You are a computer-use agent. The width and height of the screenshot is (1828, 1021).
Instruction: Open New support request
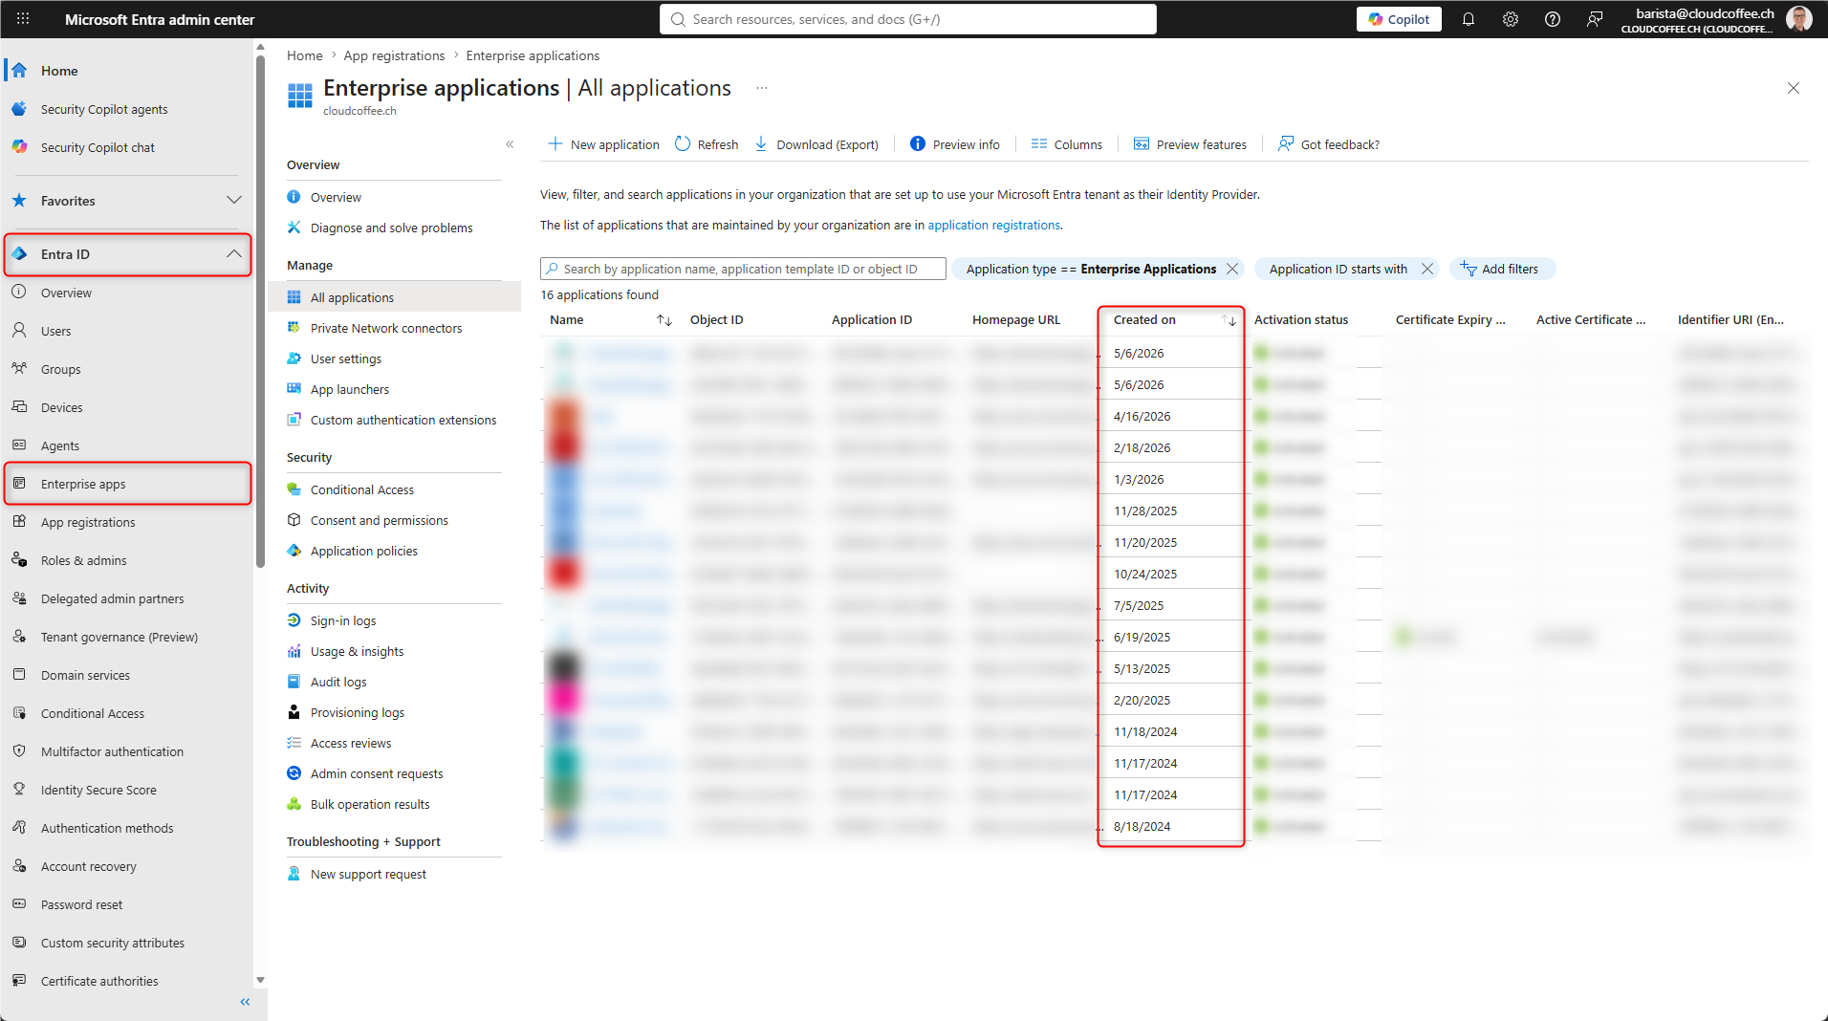click(x=368, y=874)
